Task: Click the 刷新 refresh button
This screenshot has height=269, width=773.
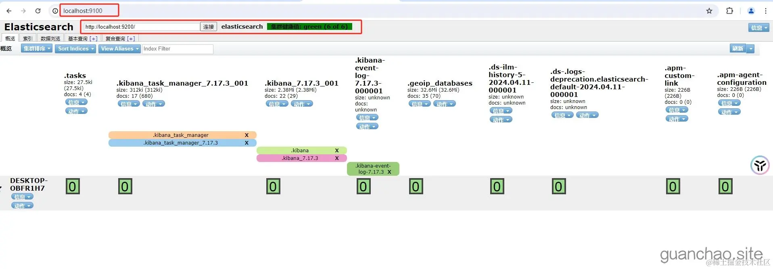Action: [x=738, y=48]
